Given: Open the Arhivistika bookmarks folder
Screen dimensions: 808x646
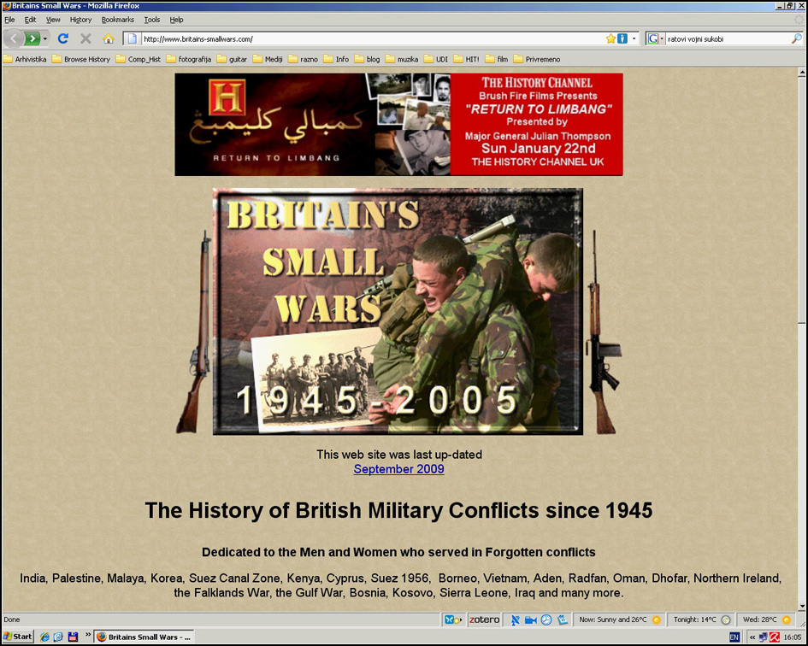Looking at the screenshot, I should pyautogui.click(x=25, y=59).
